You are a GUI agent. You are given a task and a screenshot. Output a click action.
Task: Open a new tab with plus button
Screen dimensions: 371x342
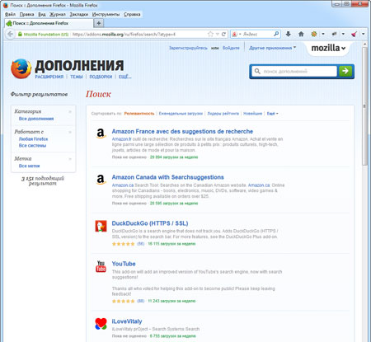99,23
